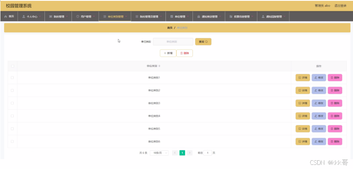Click the 单位类别1 table cell

[154, 78]
